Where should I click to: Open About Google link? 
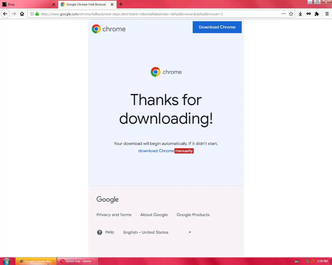point(154,215)
